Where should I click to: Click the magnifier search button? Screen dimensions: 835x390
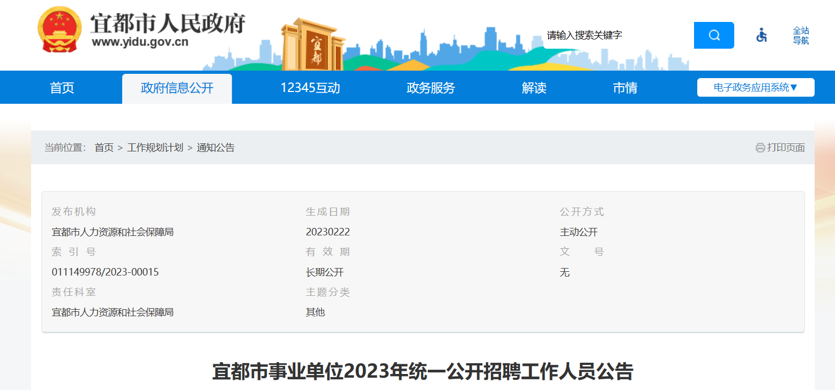[713, 35]
